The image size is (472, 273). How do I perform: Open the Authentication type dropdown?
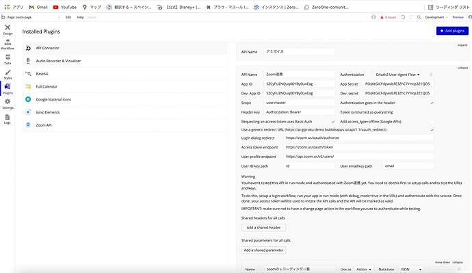coord(397,75)
